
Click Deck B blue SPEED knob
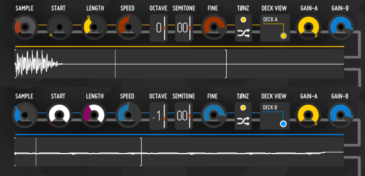click(x=128, y=115)
